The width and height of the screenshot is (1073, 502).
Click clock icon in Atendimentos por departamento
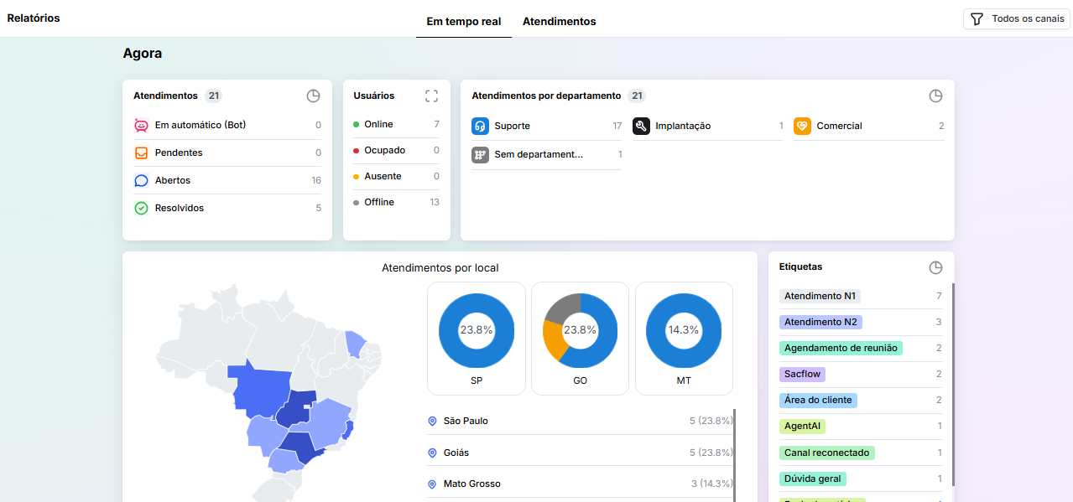coord(935,96)
